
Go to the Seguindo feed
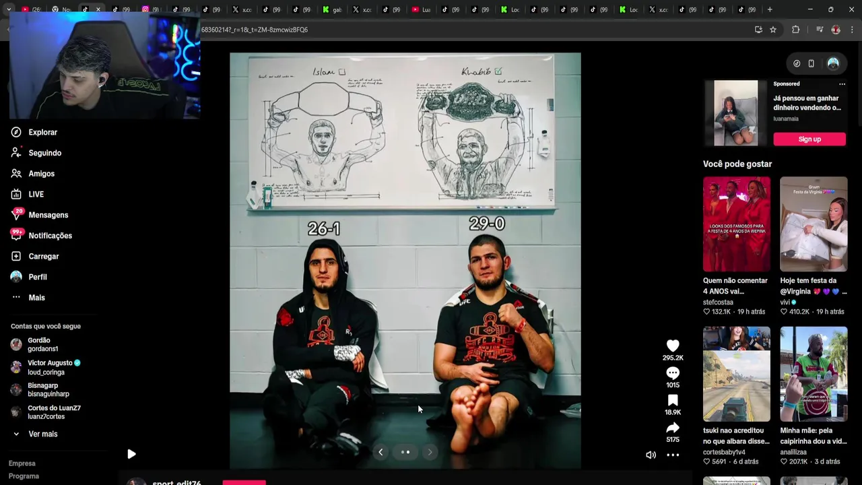pyautogui.click(x=36, y=153)
